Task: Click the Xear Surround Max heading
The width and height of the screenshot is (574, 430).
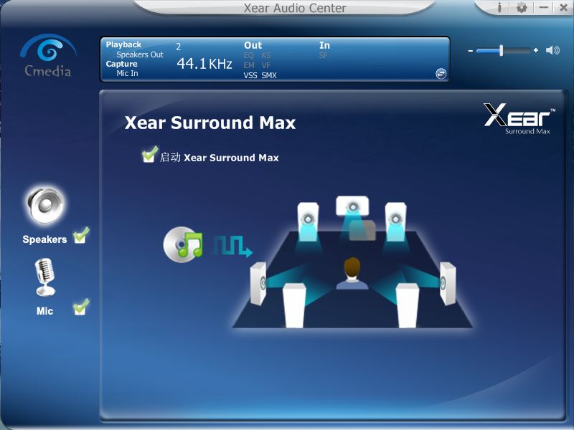Action: 210,123
